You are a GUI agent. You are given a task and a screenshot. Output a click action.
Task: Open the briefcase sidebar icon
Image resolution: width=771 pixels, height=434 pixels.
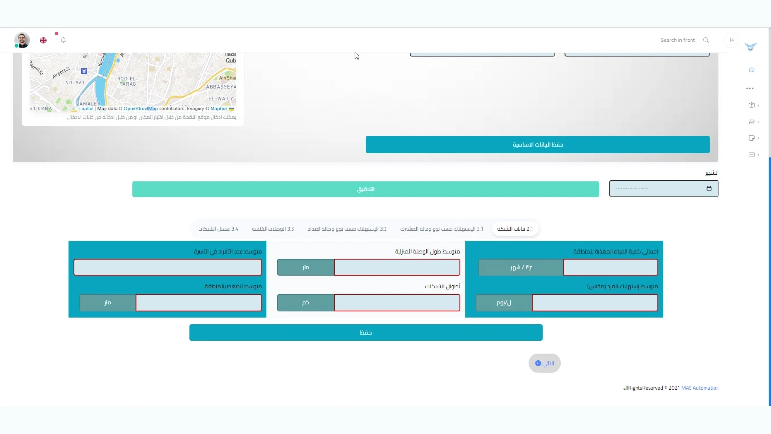pos(751,155)
